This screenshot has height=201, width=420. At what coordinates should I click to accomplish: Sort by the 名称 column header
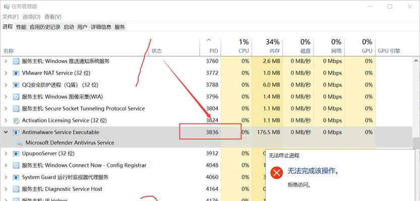(75, 47)
